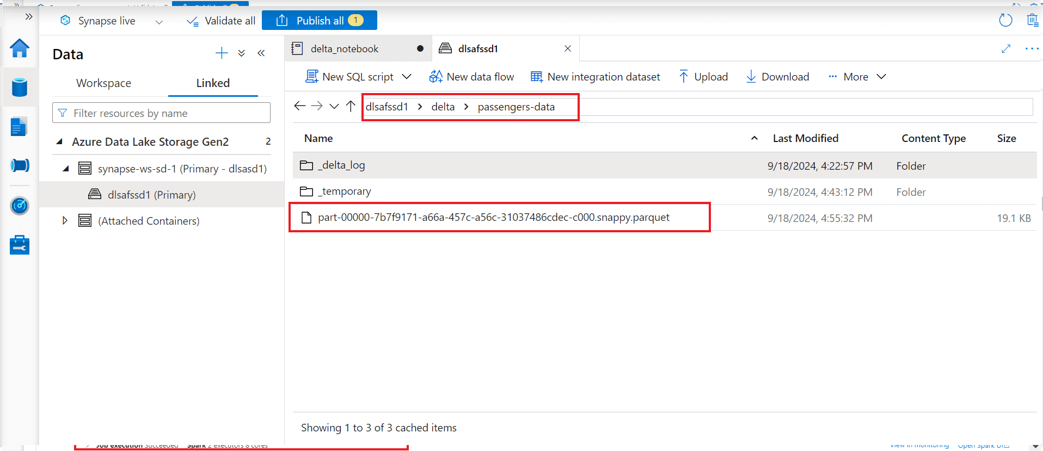The image size is (1043, 451).
Task: Focus the Filter resources by name field
Action: pyautogui.click(x=162, y=113)
